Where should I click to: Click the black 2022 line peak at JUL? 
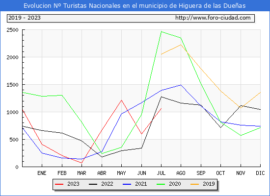(x=161, y=97)
